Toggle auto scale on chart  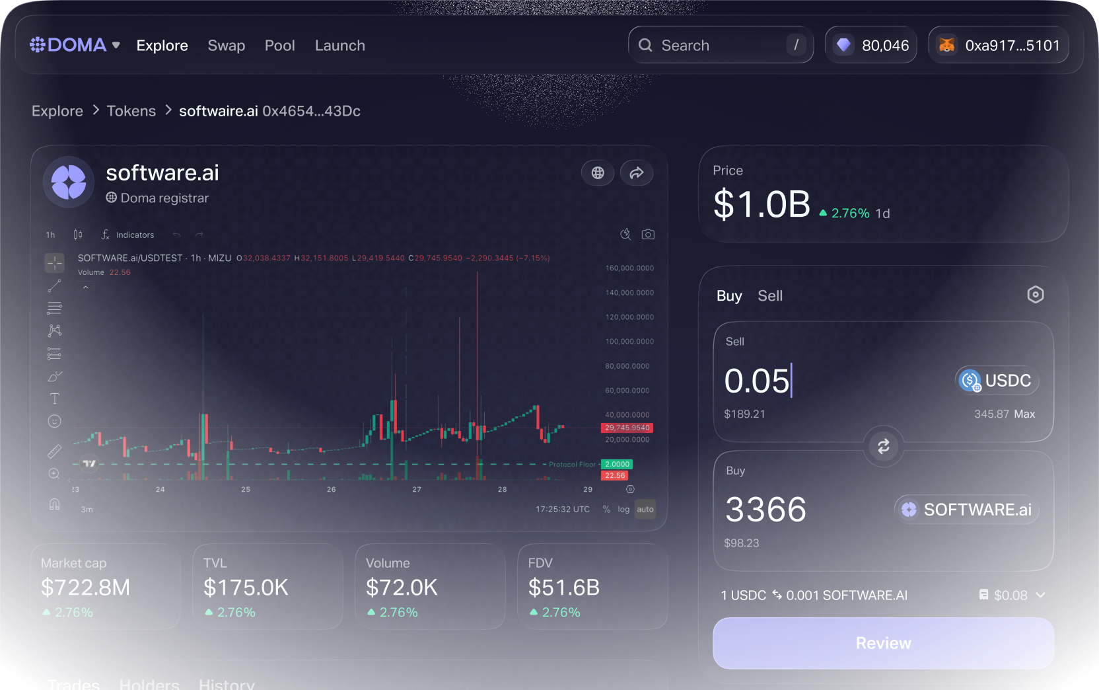coord(645,510)
